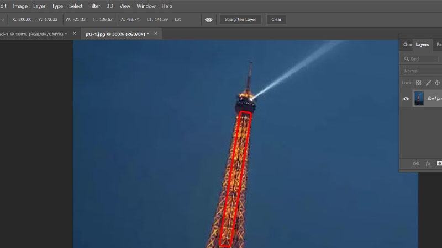Open the View menu
The width and height of the screenshot is (442, 248).
click(125, 6)
